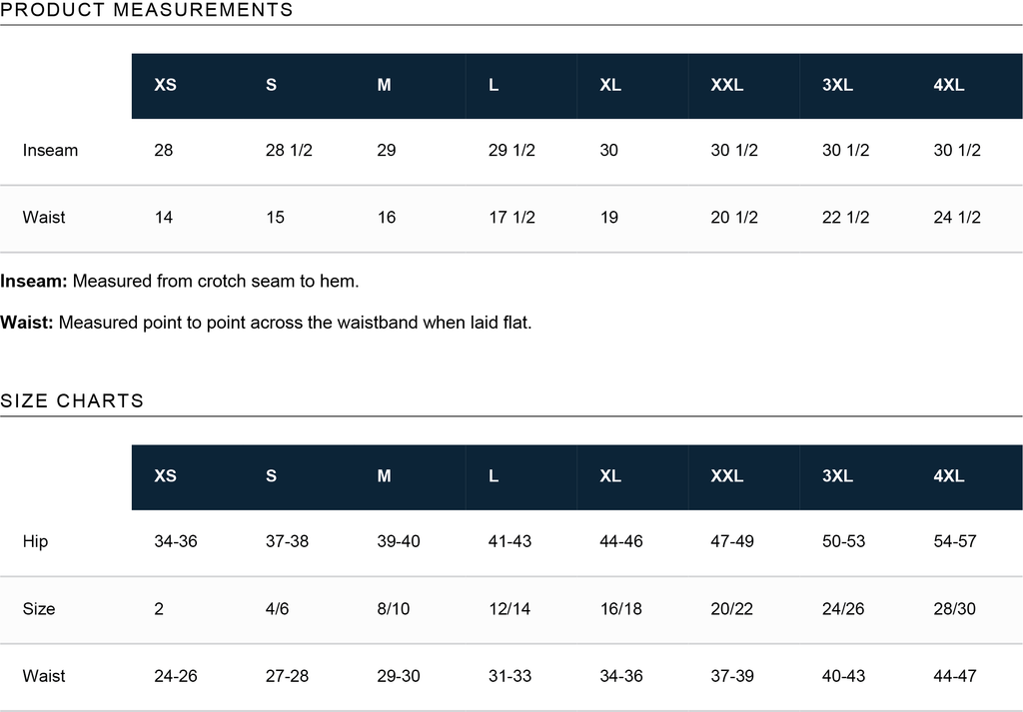This screenshot has width=1023, height=712.
Task: Click the bold Waist definition label
Action: [x=27, y=323]
